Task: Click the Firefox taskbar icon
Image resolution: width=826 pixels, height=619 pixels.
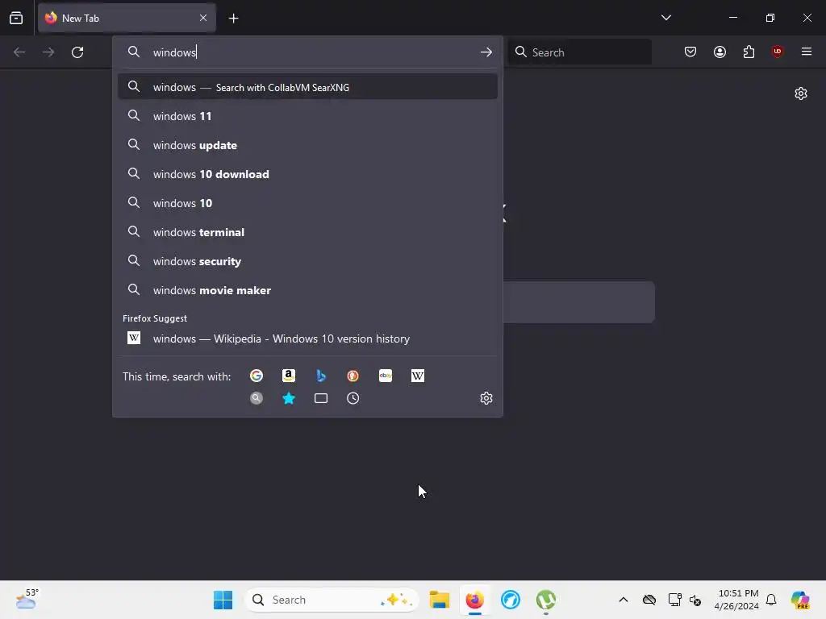Action: coord(474,600)
